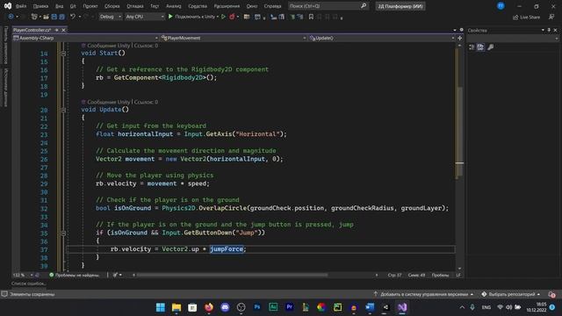Open the Windows Start menu
This screenshot has height=316, width=562.
(160, 307)
